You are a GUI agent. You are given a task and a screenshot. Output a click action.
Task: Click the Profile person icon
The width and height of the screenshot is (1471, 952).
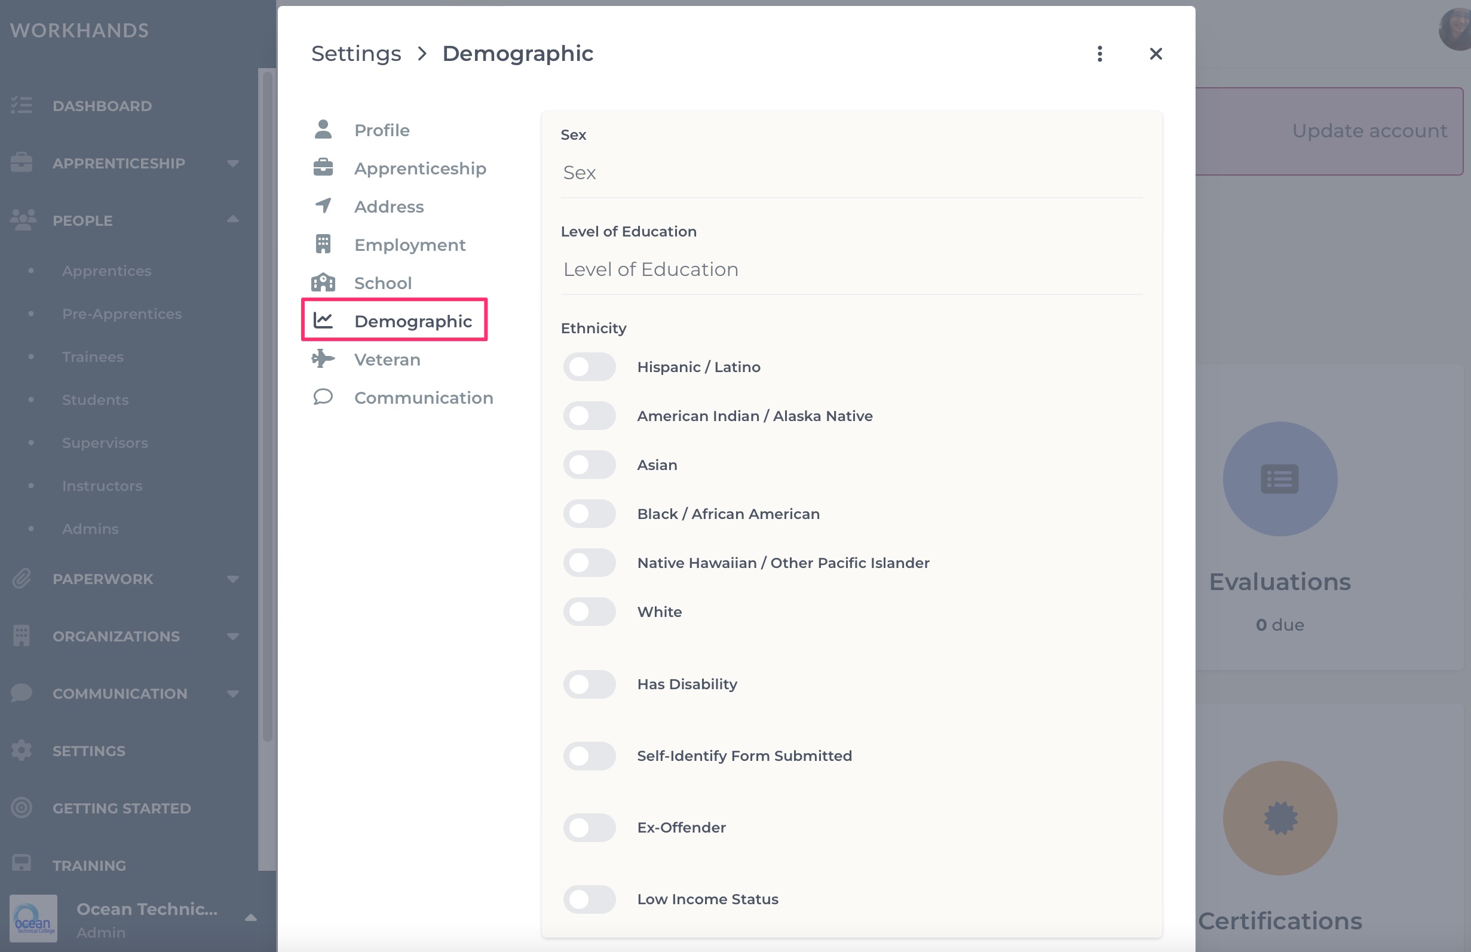tap(323, 130)
